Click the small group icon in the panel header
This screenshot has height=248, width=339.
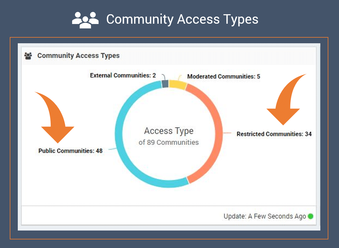[x=28, y=56]
